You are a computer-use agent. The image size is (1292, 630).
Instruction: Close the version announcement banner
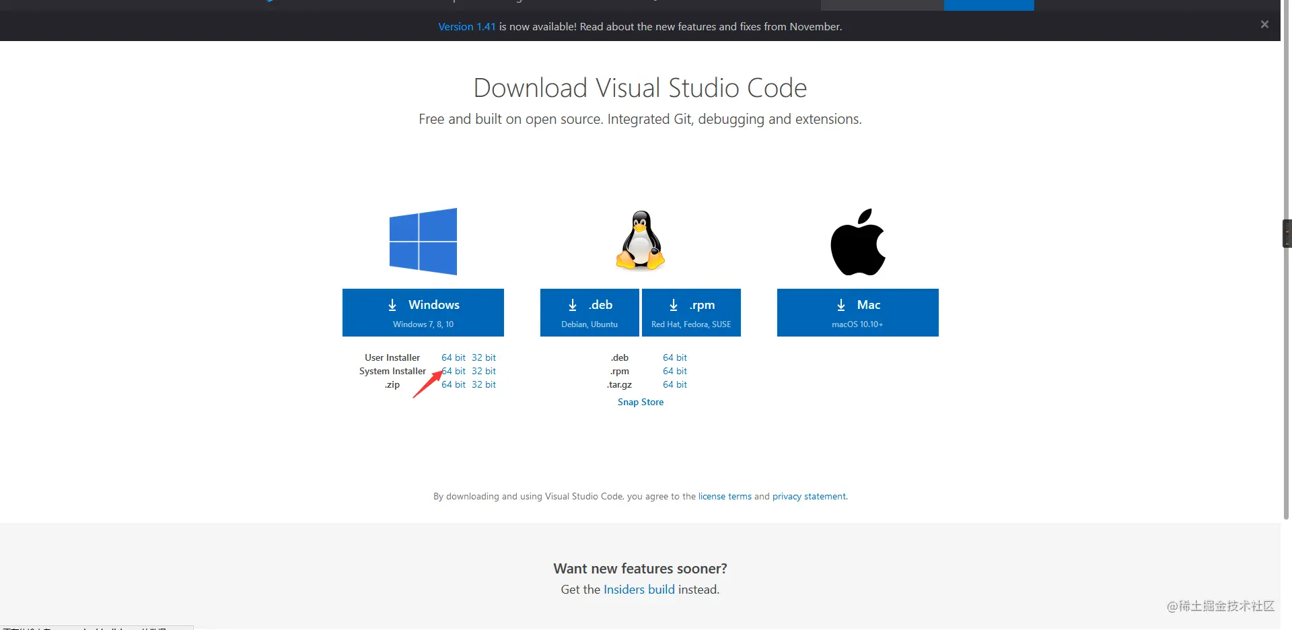1264,25
